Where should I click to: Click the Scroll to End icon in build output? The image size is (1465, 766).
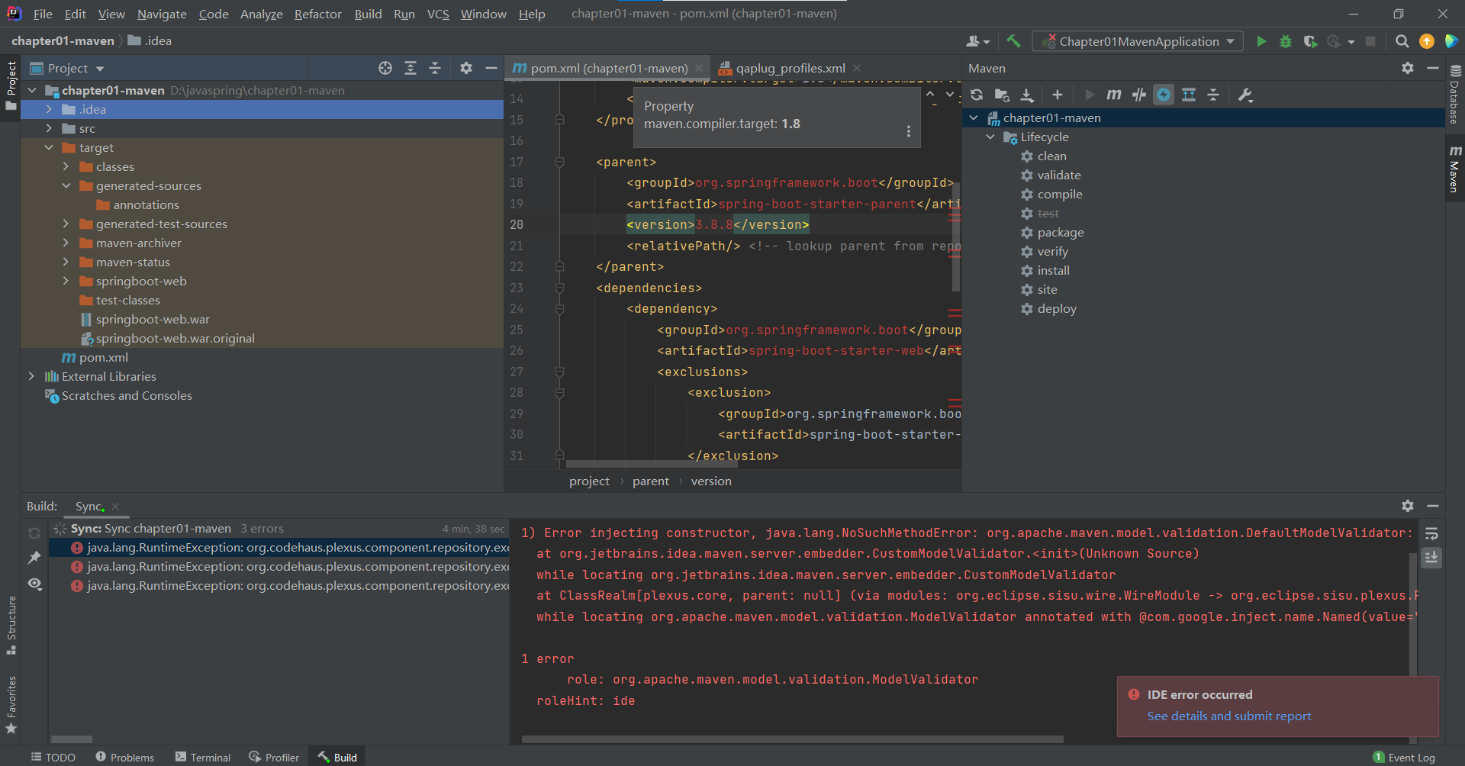[x=1431, y=558]
